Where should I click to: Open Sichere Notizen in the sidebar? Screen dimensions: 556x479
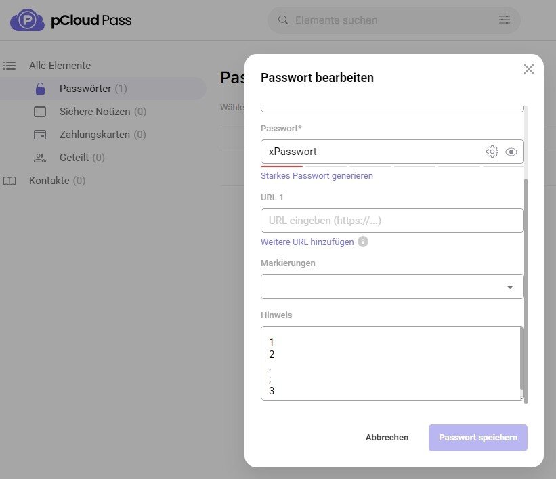point(102,112)
